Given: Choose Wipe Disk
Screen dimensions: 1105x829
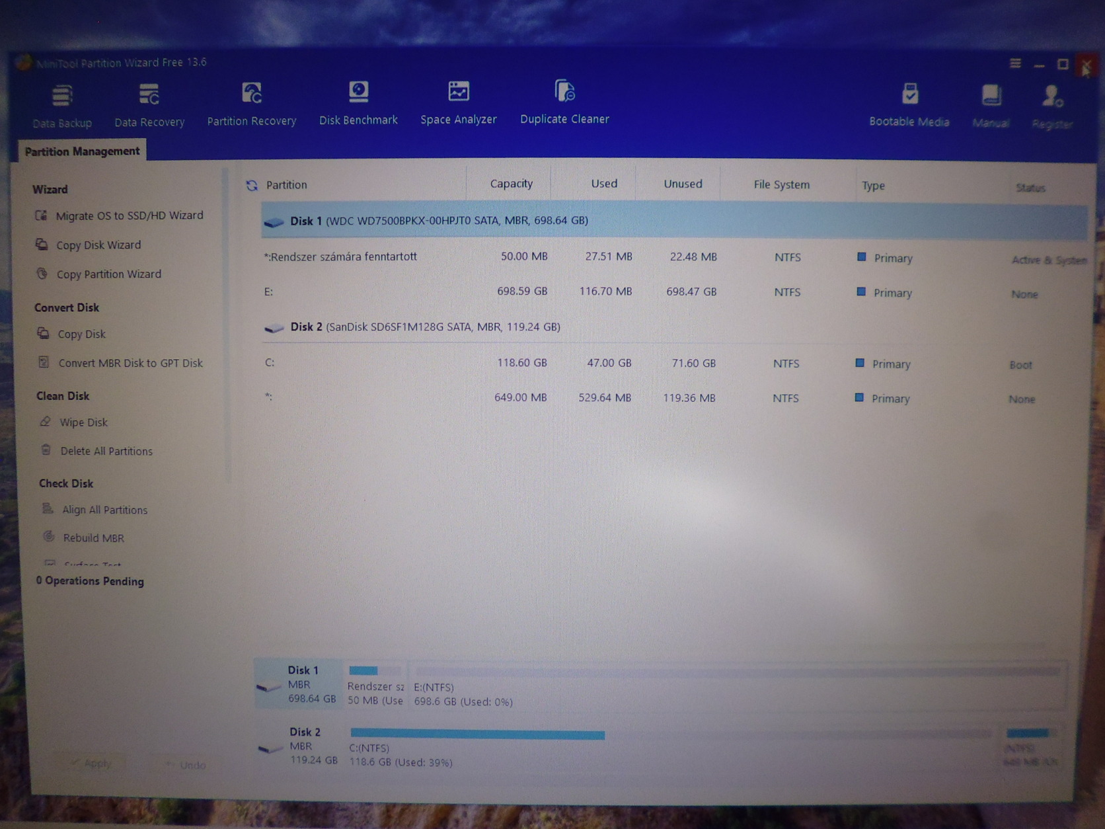Looking at the screenshot, I should coord(83,422).
